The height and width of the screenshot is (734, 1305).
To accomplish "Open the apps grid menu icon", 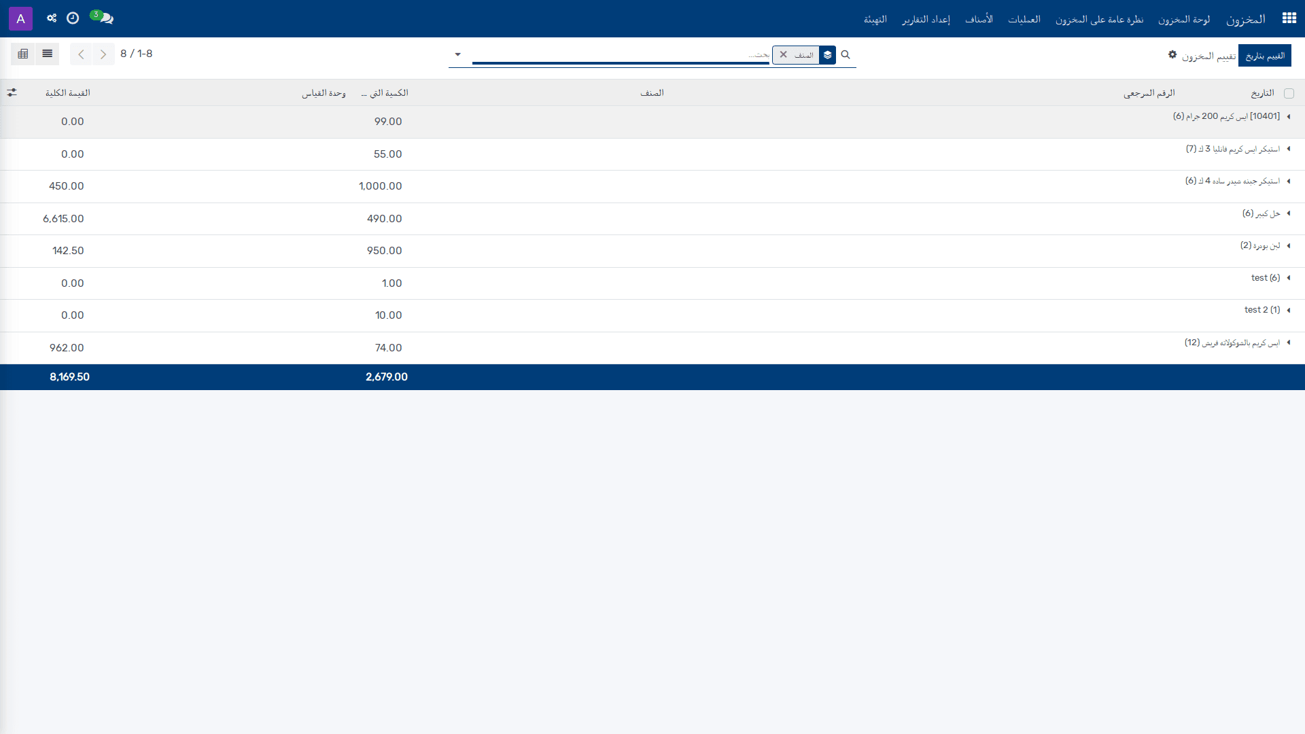I will pyautogui.click(x=1289, y=18).
